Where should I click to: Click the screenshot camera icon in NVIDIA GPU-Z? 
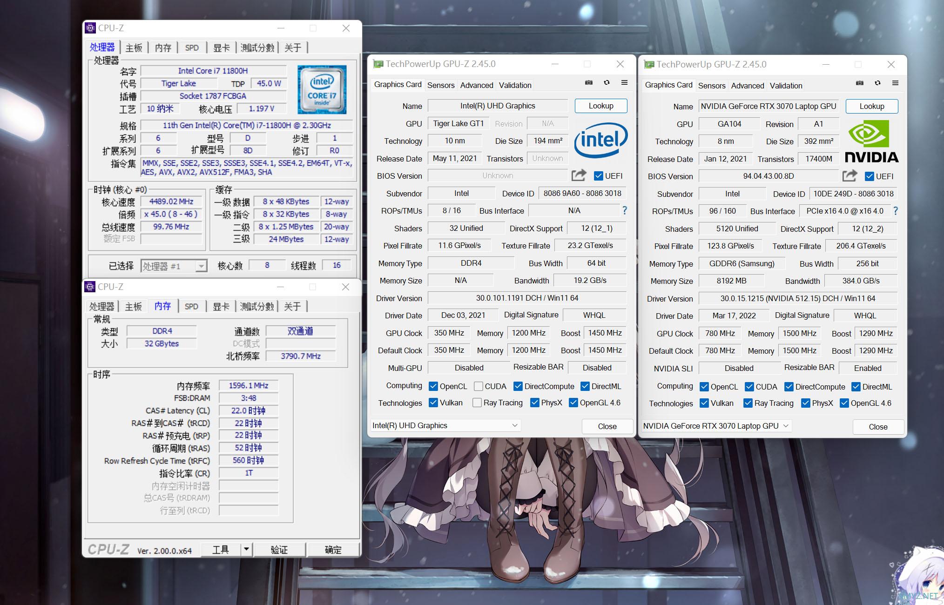tap(860, 83)
